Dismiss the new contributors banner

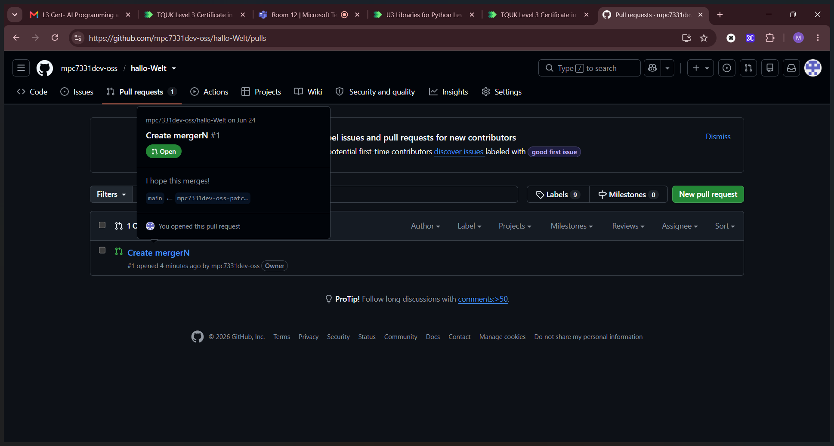tap(718, 137)
